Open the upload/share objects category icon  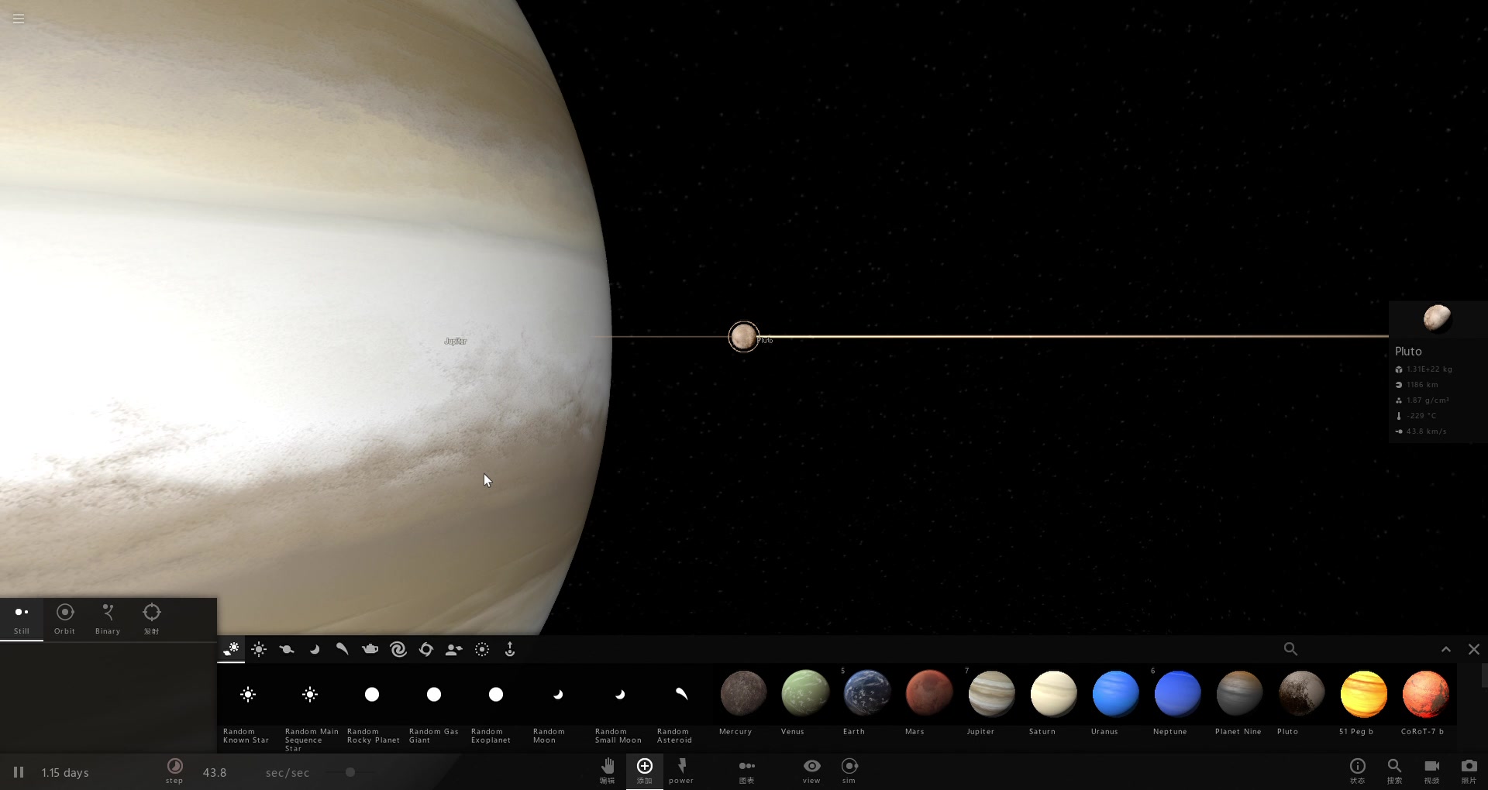pyautogui.click(x=510, y=649)
